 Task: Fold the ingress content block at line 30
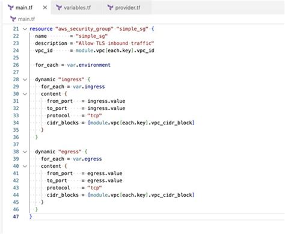click(x=25, y=94)
